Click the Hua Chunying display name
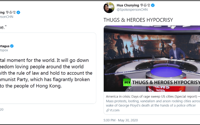200x125 pixels. pyautogui.click(x=133, y=5)
